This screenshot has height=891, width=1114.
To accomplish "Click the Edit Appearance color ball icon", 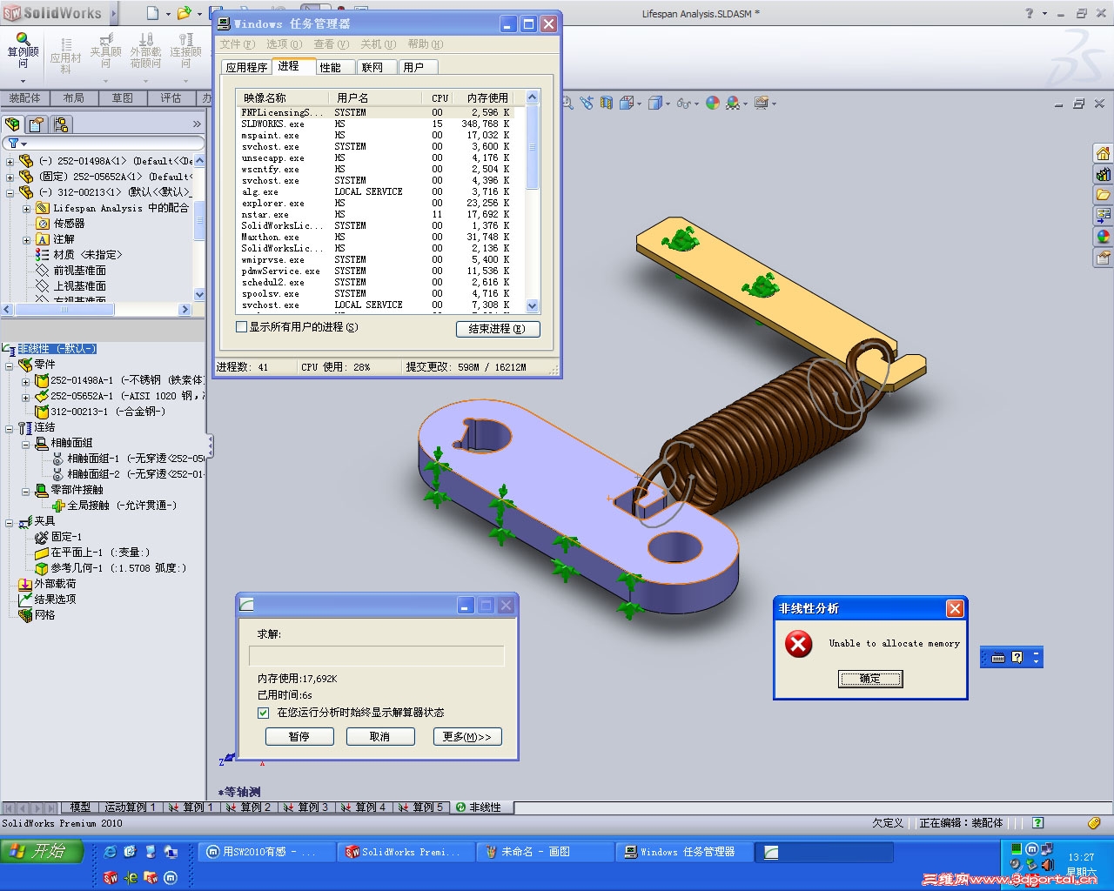I will (713, 103).
